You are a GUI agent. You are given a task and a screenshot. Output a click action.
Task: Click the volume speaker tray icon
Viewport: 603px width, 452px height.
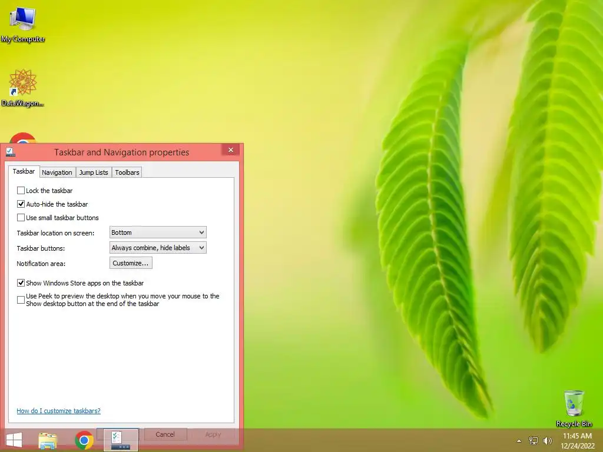click(547, 440)
